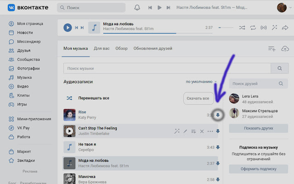Screen dimensions: 294x184
Task: Click the "Оформить подписку" button
Action: tap(258, 169)
